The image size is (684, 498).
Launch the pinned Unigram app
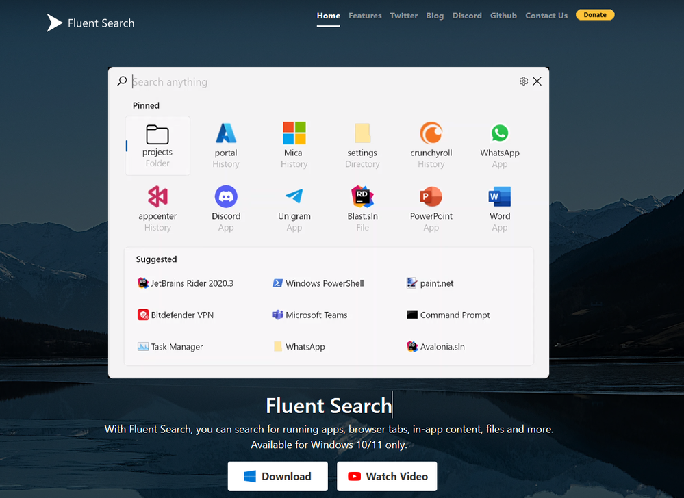[294, 209]
